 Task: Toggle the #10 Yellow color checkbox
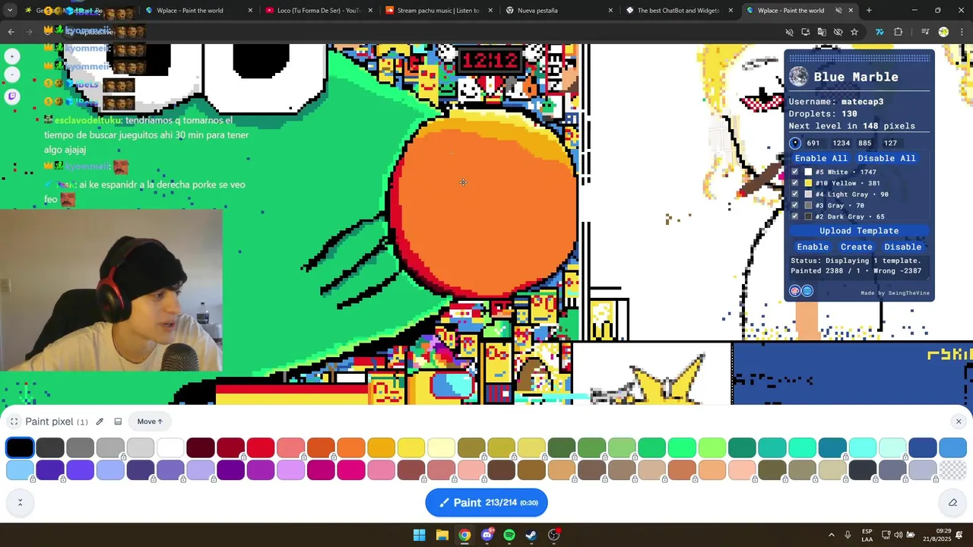[x=795, y=183]
